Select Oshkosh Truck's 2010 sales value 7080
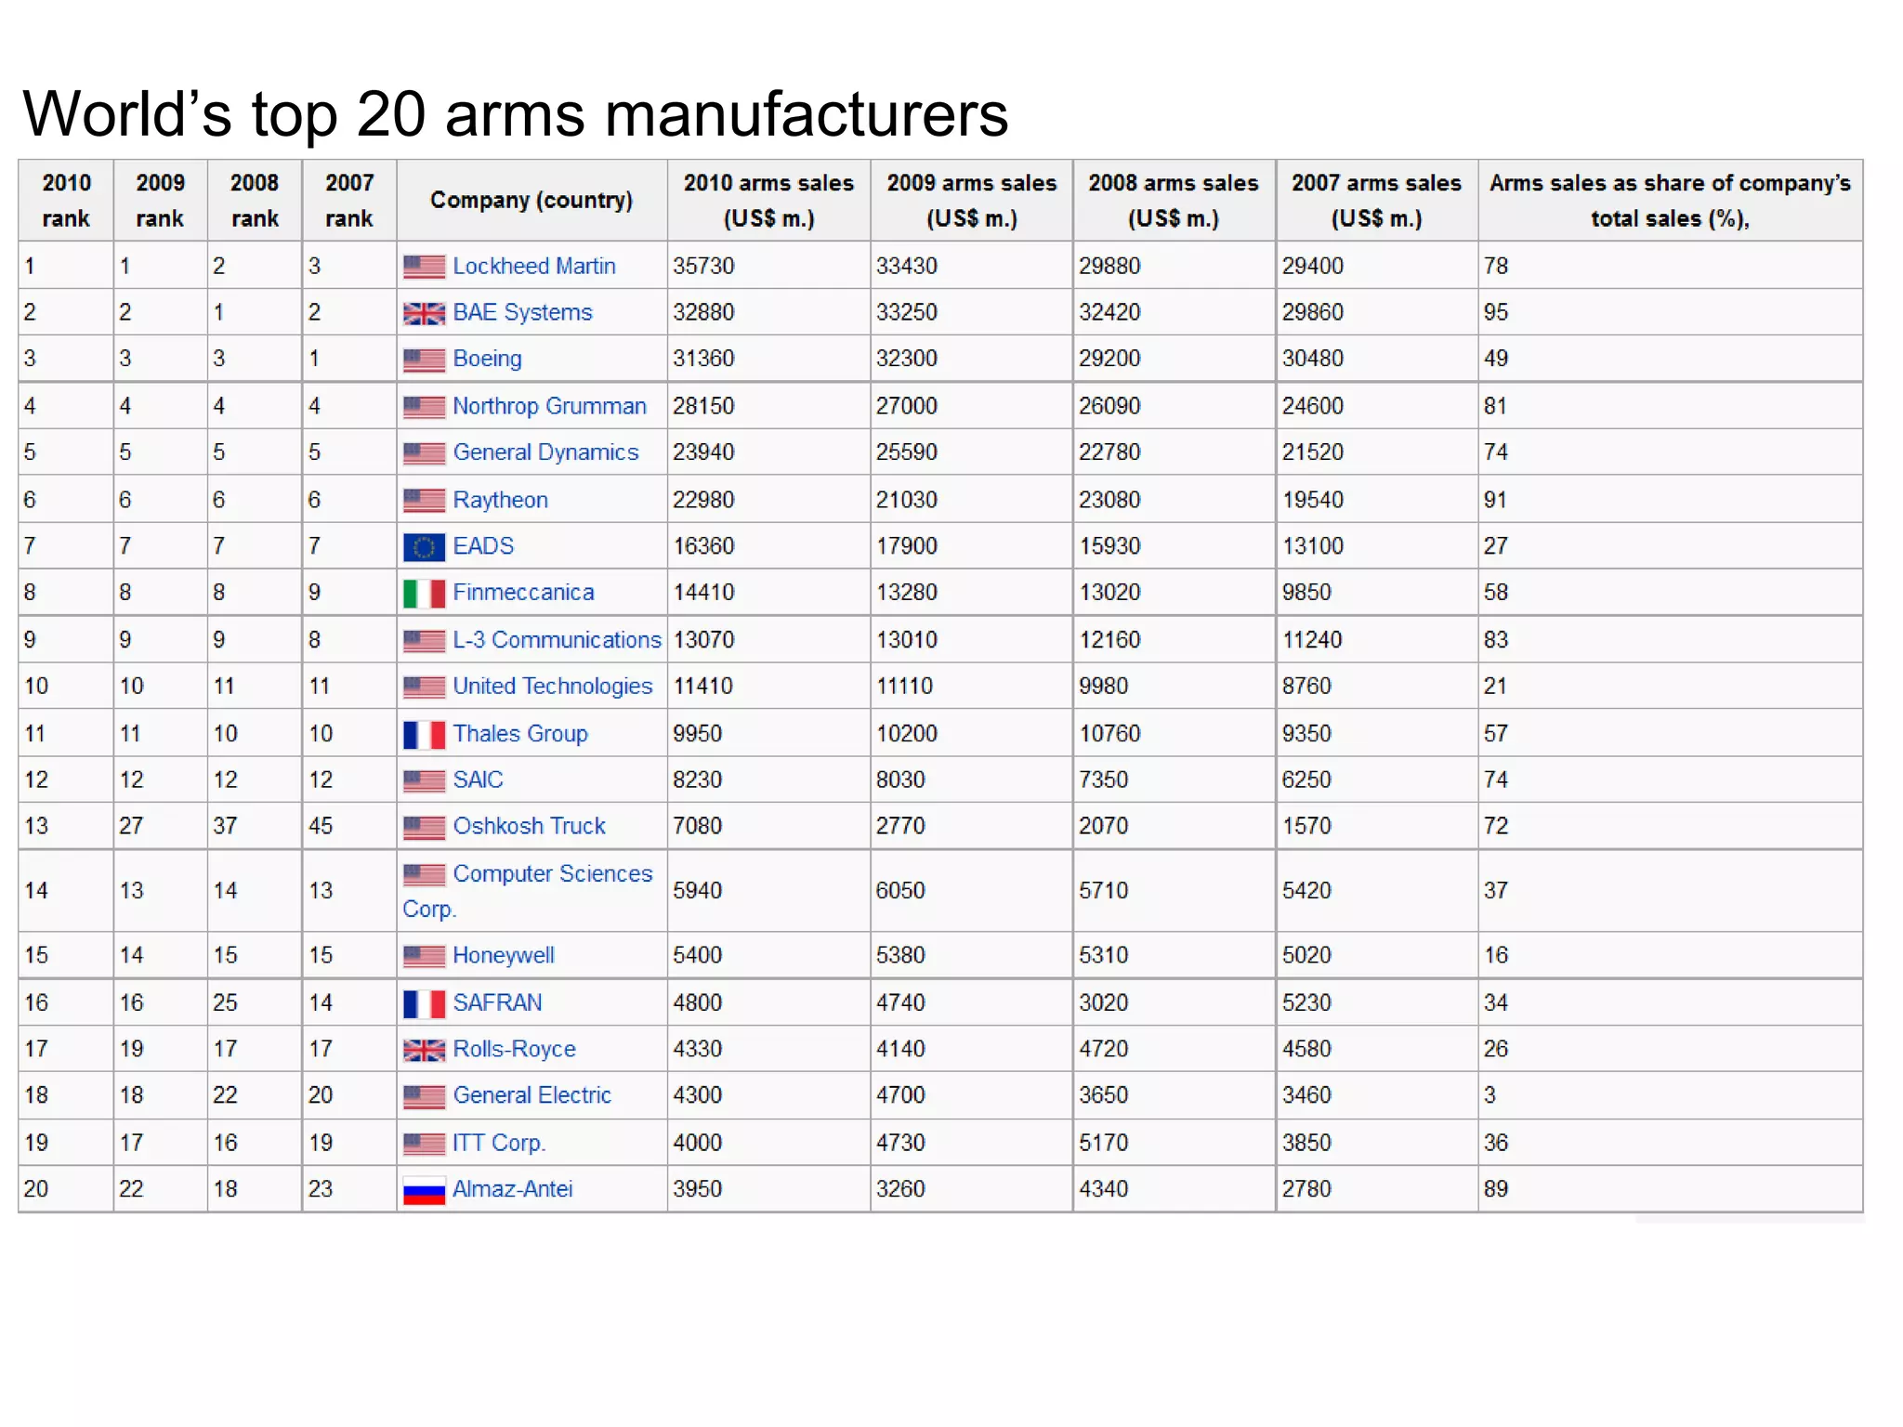 pyautogui.click(x=697, y=826)
